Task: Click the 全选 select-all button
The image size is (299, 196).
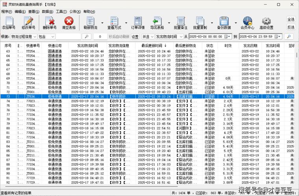Action: [x=291, y=20]
